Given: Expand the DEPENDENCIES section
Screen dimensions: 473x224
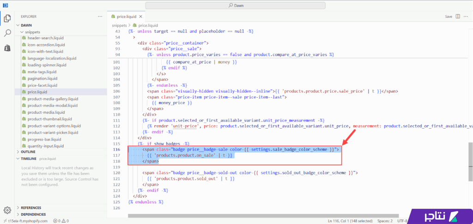Looking at the screenshot, I should click(18, 214).
